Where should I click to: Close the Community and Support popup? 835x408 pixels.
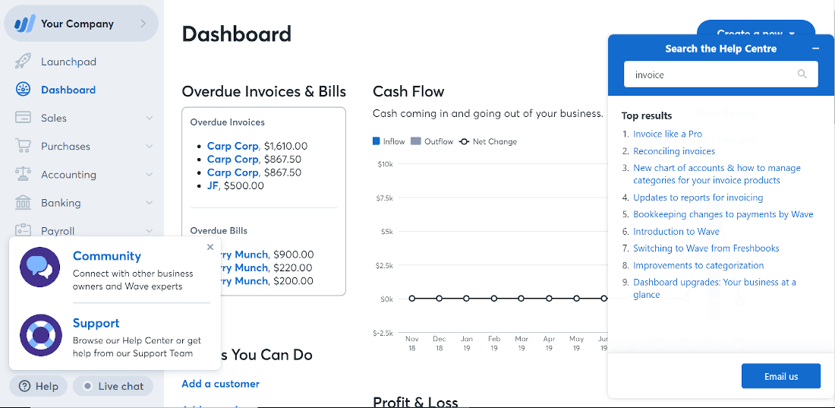[x=210, y=247]
